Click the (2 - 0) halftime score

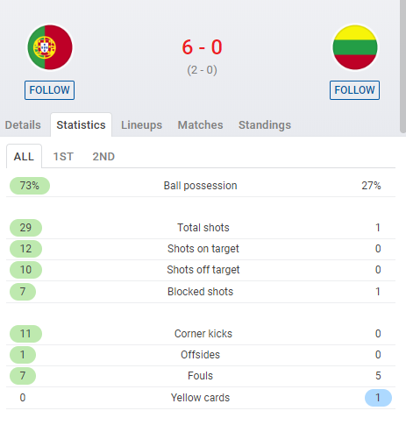click(x=202, y=70)
